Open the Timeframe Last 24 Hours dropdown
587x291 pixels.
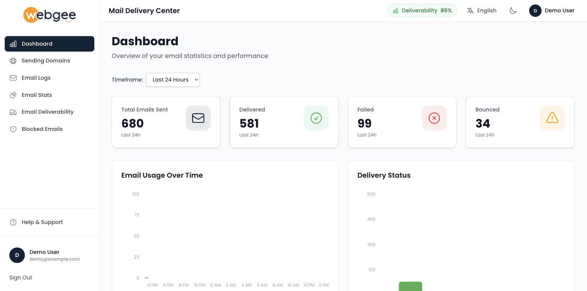(x=173, y=80)
